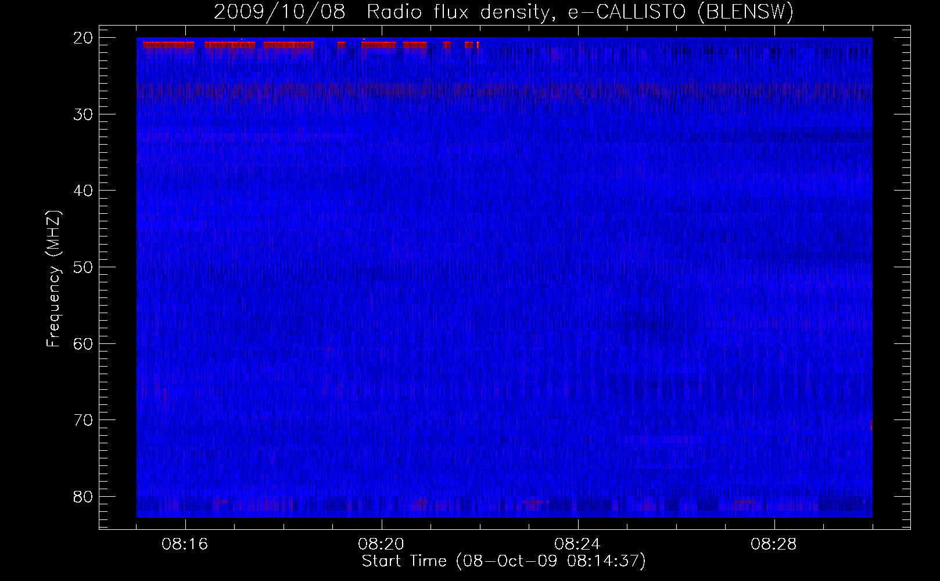Click the 20 frequency axis label
940x581 pixels.
point(84,38)
